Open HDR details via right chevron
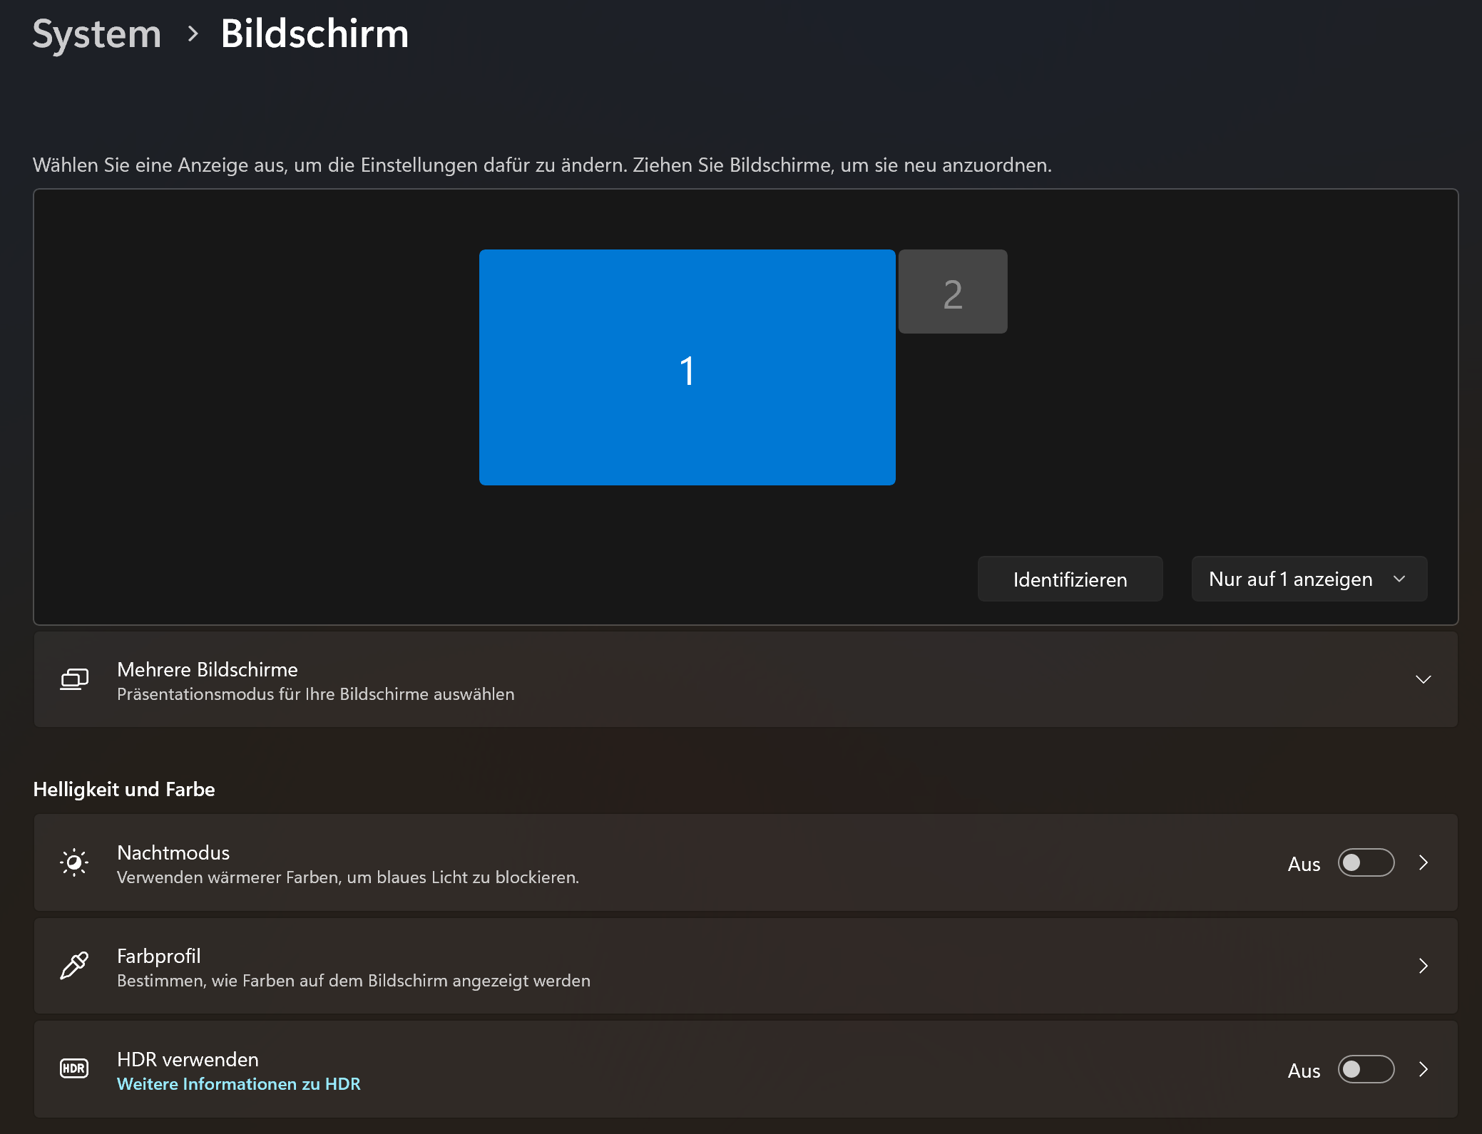 pyautogui.click(x=1424, y=1069)
